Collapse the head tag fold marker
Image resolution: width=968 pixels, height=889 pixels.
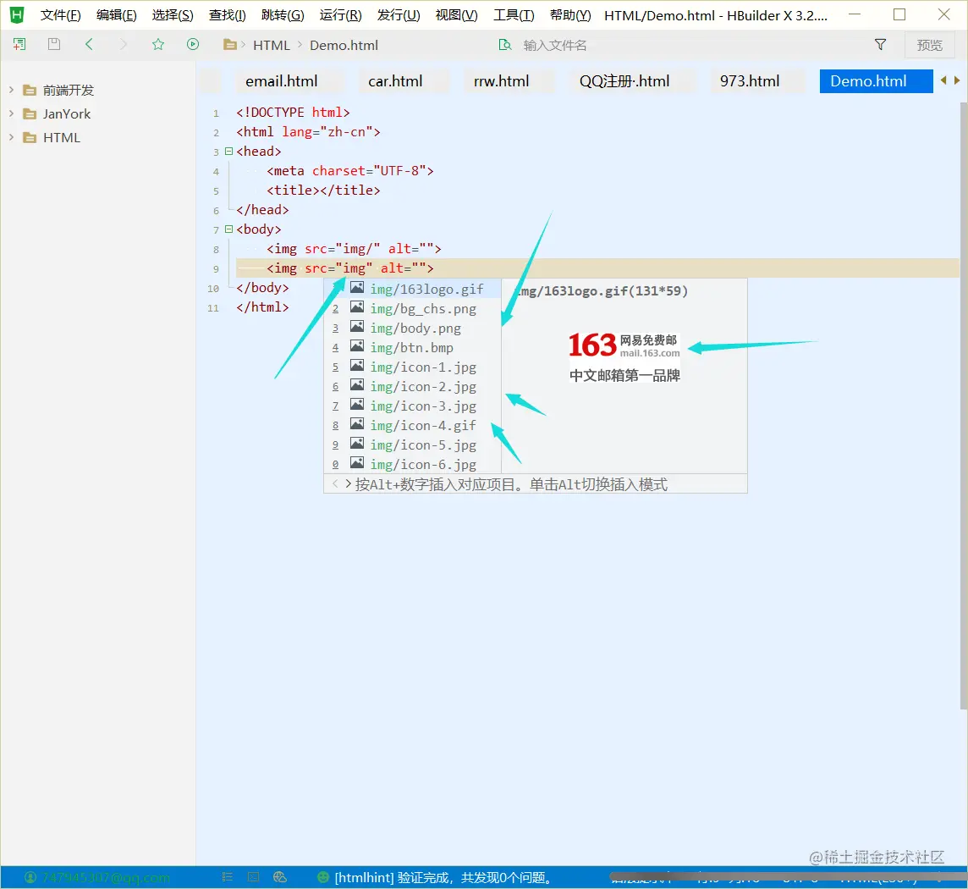coord(229,151)
